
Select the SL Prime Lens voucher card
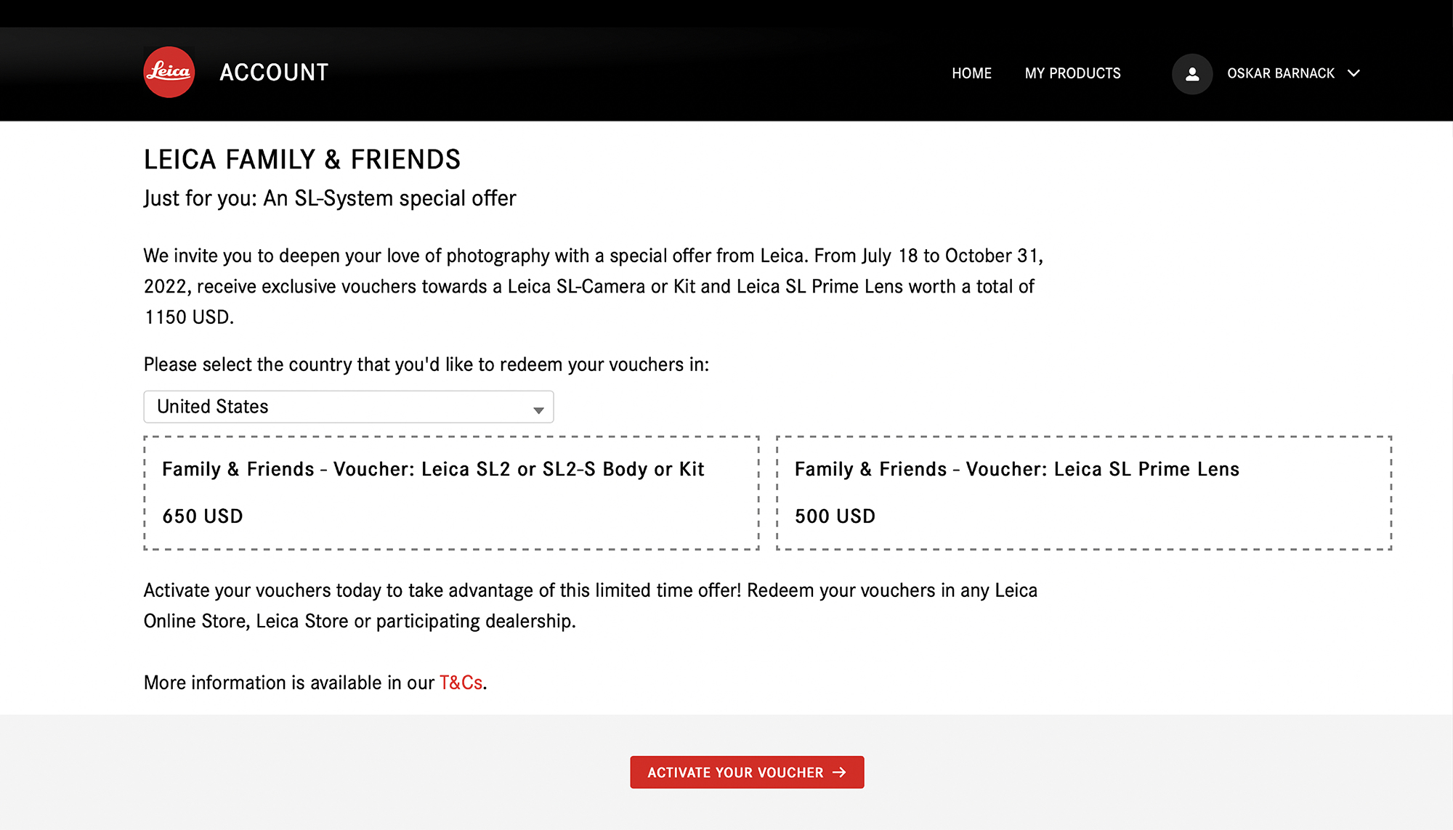pyautogui.click(x=1084, y=493)
